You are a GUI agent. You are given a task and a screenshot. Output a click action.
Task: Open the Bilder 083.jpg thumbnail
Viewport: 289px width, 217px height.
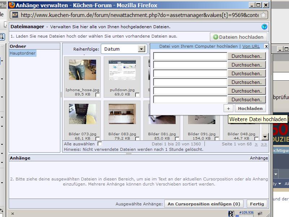click(122, 114)
